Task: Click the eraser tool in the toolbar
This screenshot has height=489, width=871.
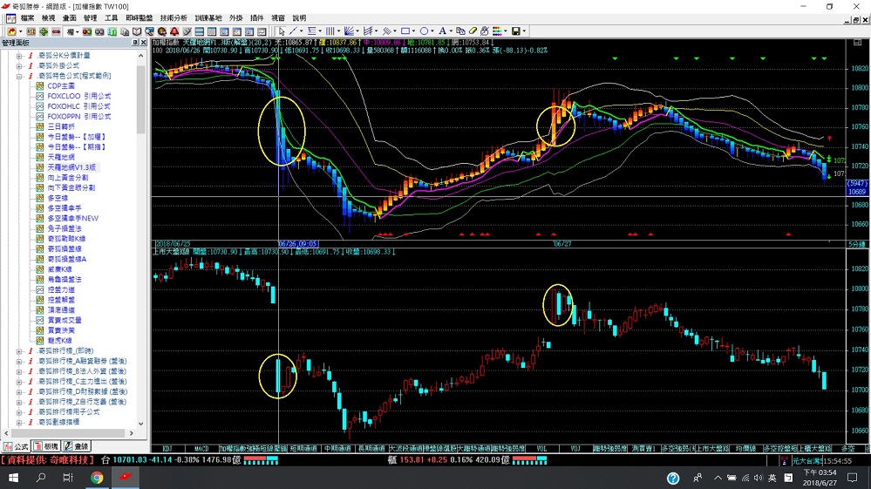Action: coord(472,31)
